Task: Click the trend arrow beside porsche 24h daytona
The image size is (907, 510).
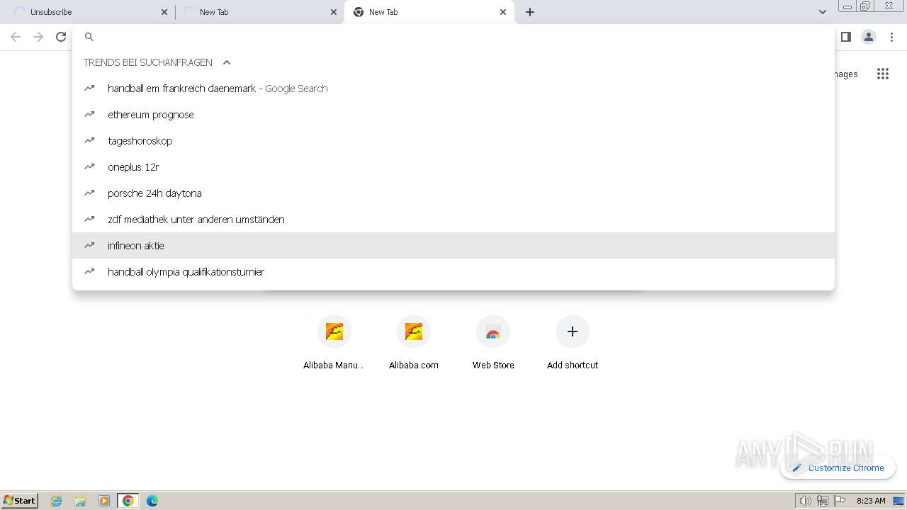Action: [x=89, y=193]
